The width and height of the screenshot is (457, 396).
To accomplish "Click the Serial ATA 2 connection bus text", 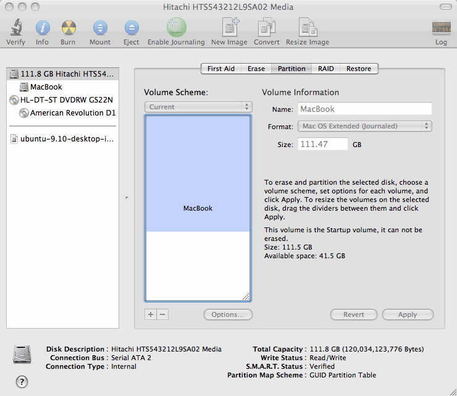I will click(x=131, y=358).
